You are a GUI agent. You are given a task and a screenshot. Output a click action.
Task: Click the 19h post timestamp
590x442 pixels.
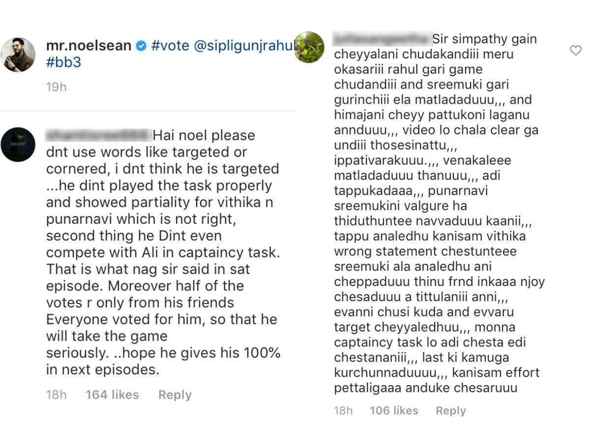tap(56, 87)
